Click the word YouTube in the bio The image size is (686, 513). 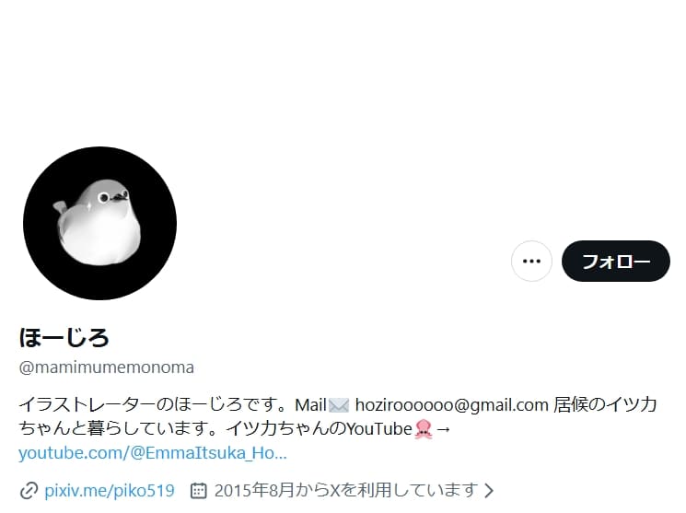[x=379, y=429]
